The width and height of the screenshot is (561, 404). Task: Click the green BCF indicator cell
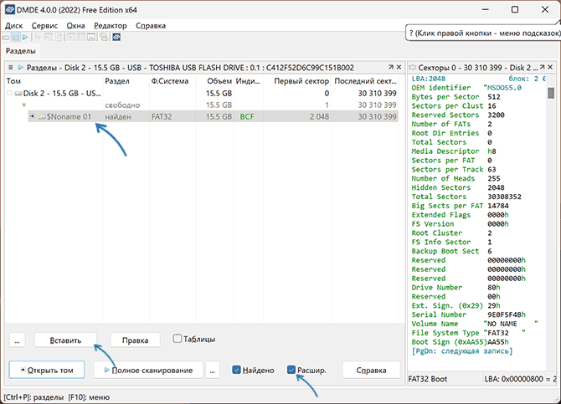[x=247, y=116]
